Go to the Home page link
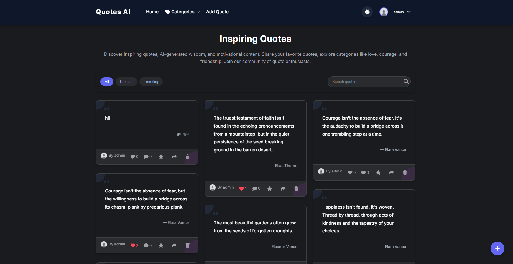The height and width of the screenshot is (264, 513). pos(152,12)
